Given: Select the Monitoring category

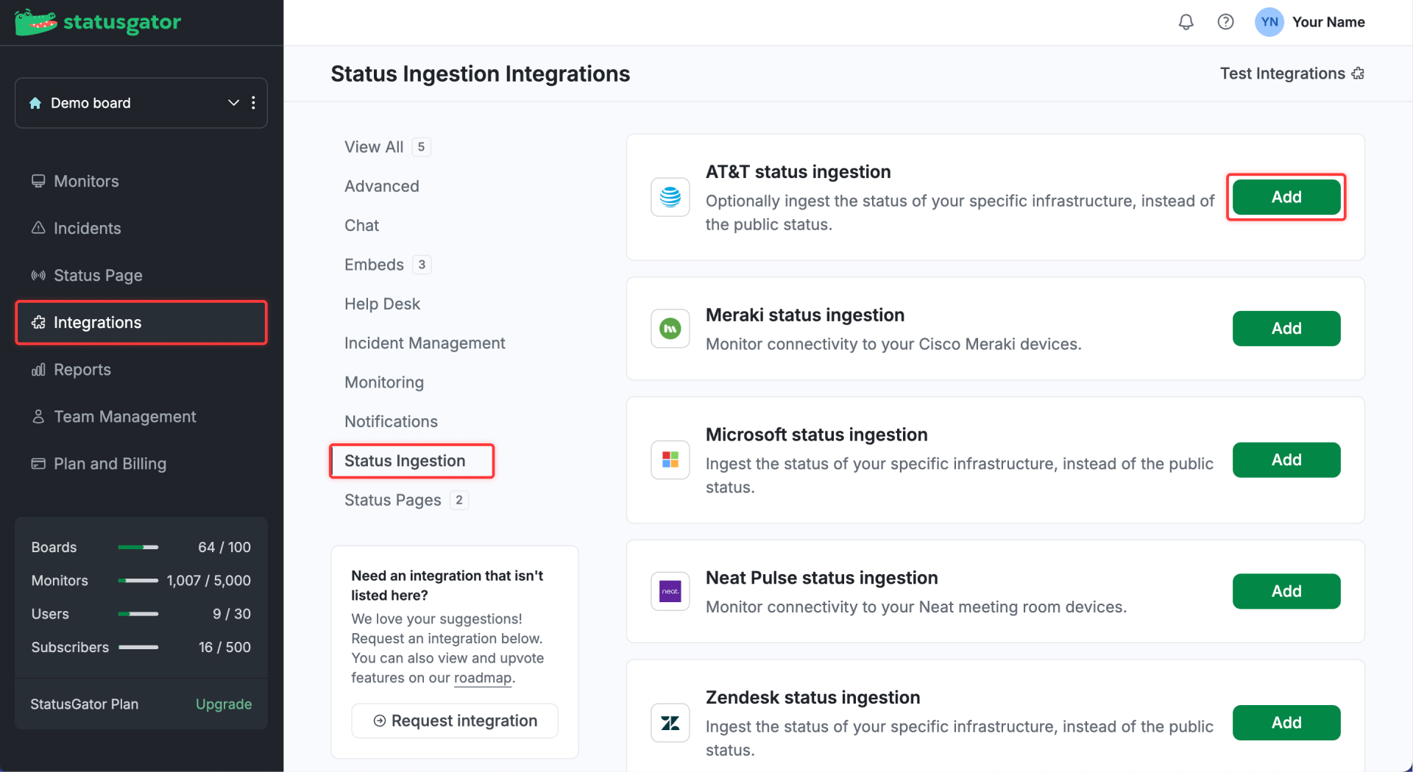Looking at the screenshot, I should click(384, 382).
